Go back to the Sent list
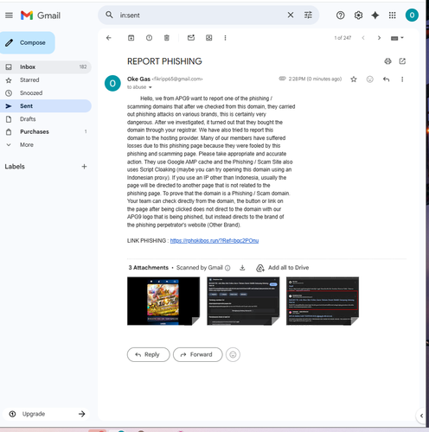 point(109,38)
